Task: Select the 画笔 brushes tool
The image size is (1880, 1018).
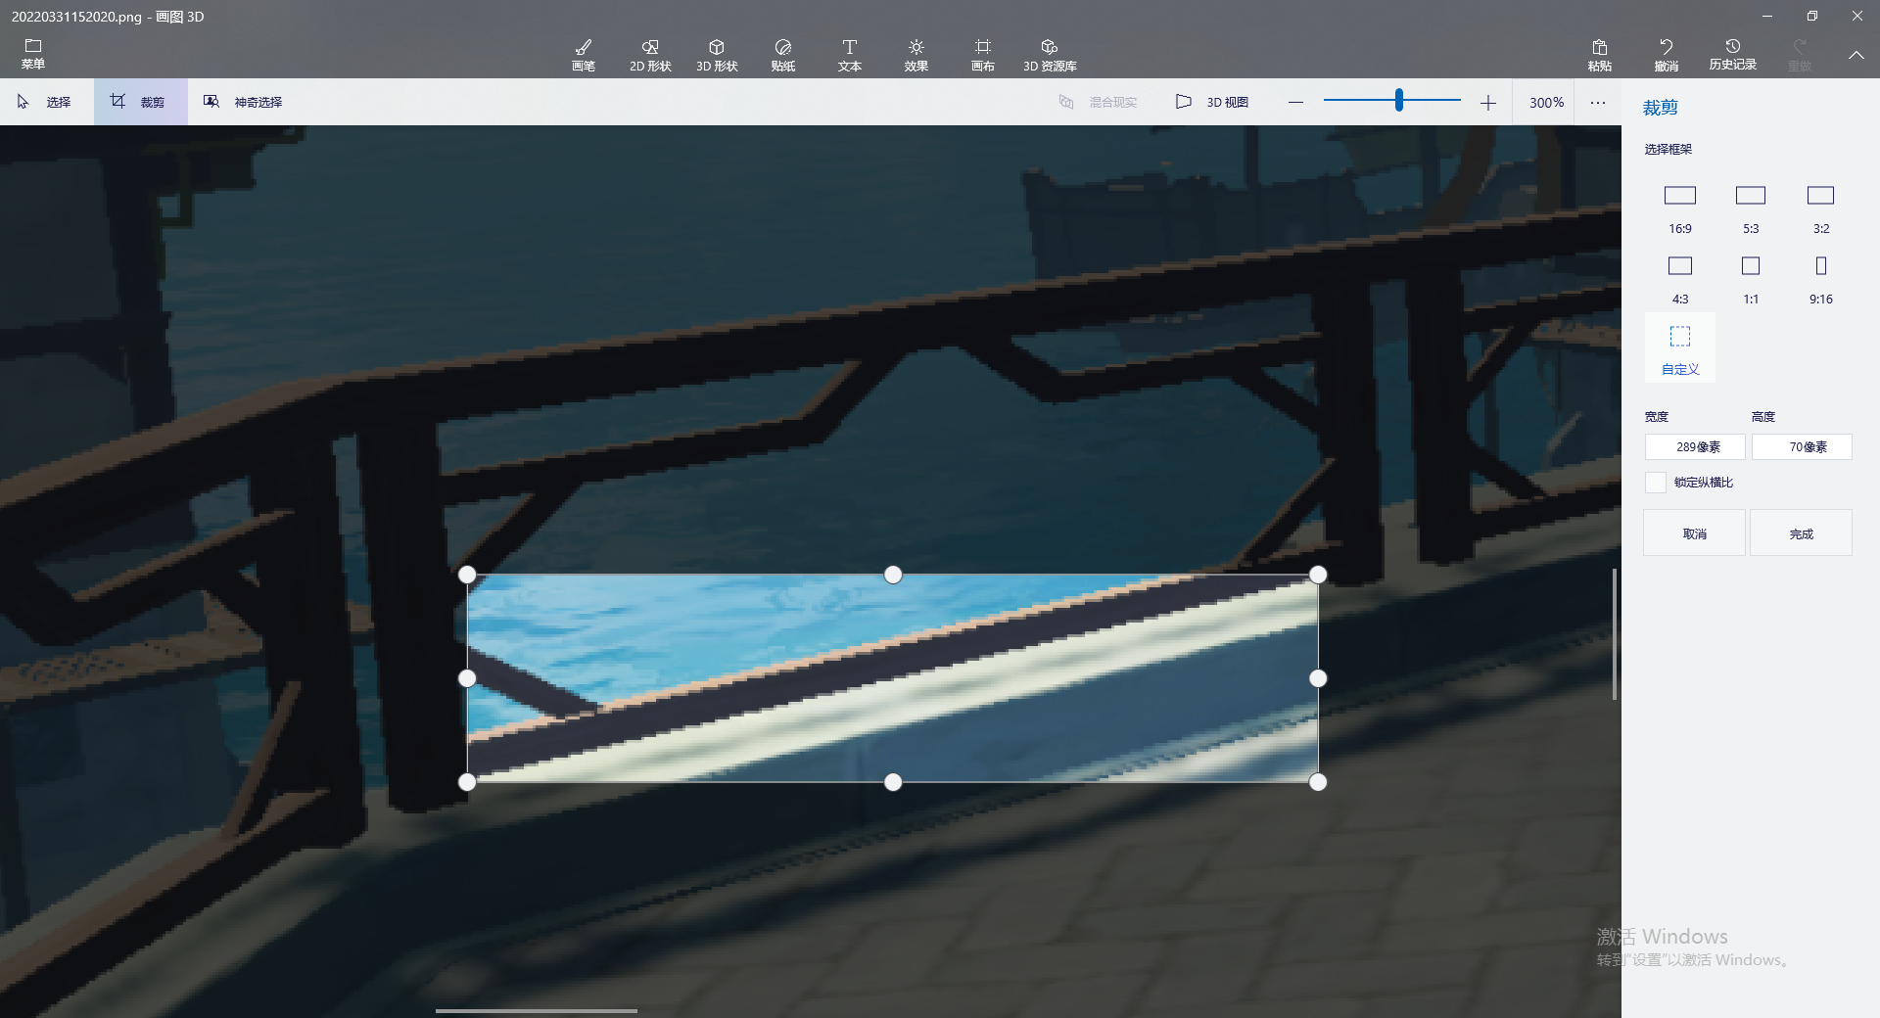Action: click(x=584, y=55)
